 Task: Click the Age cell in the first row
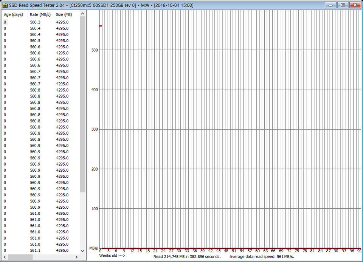[5, 22]
